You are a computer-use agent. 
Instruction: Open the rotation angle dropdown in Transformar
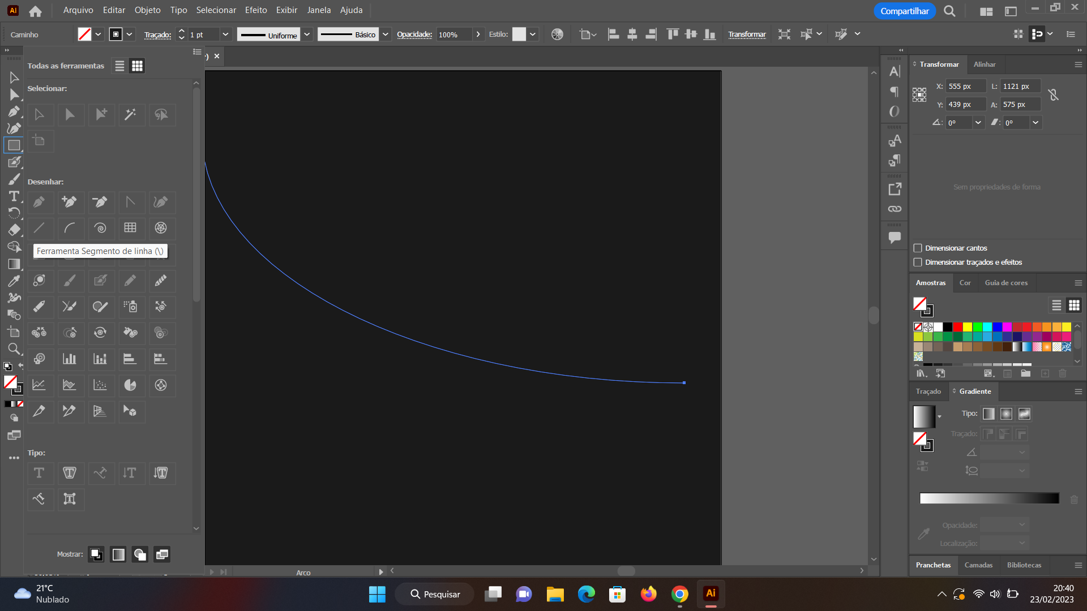[x=978, y=122]
